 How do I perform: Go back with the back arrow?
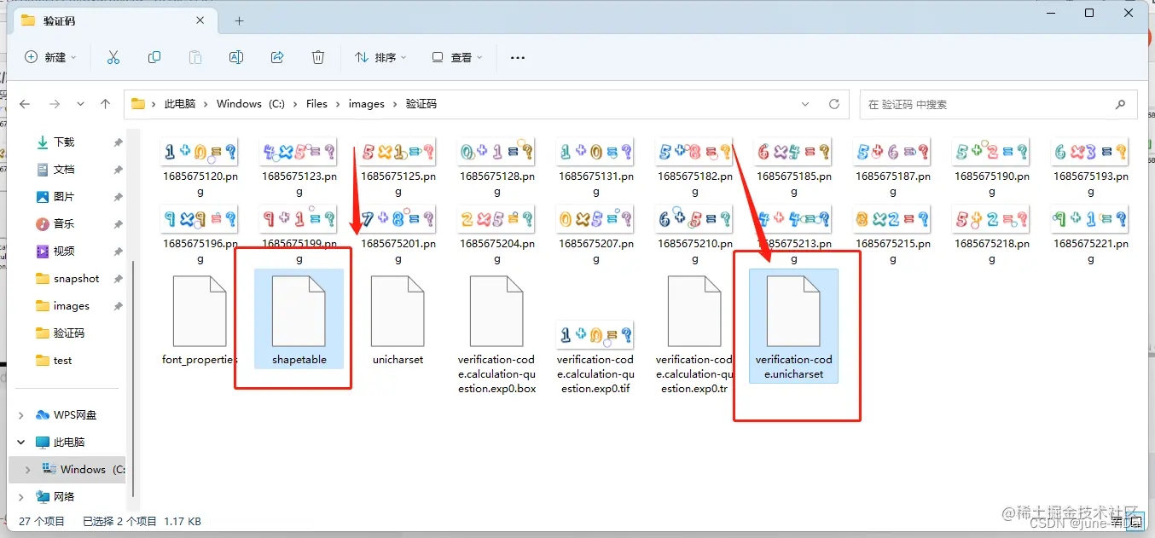click(x=25, y=104)
